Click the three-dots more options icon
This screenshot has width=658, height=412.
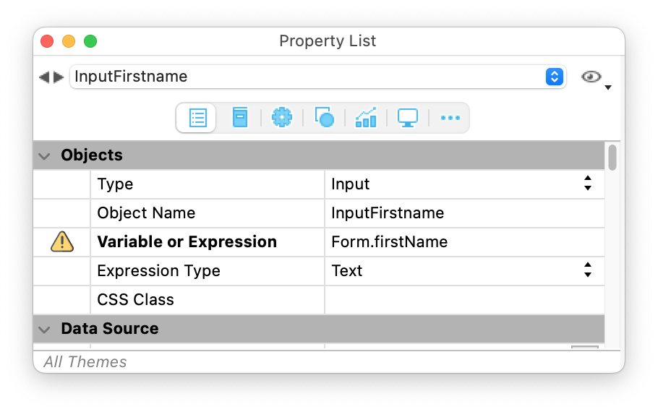coord(450,118)
